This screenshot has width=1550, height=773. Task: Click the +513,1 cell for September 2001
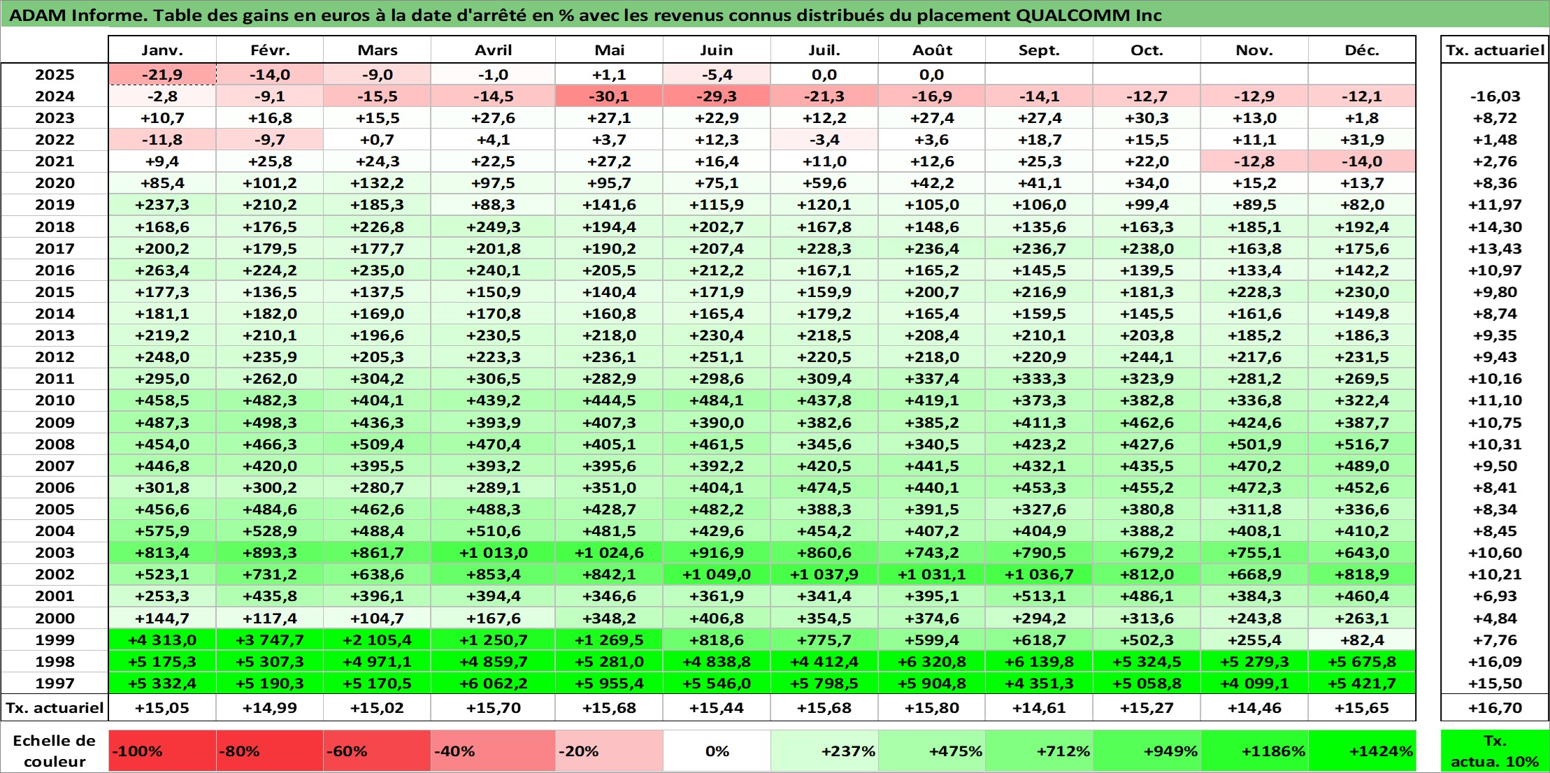point(1039,595)
